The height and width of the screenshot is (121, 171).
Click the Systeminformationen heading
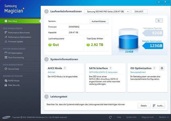64,59
